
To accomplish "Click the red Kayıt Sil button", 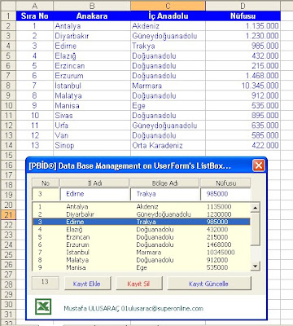I will tap(139, 284).
